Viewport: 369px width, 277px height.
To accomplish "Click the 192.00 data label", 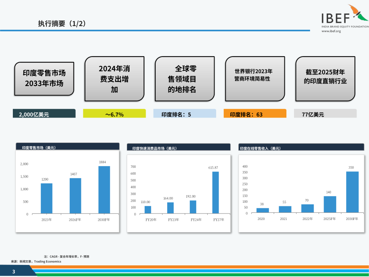I will point(191,196).
